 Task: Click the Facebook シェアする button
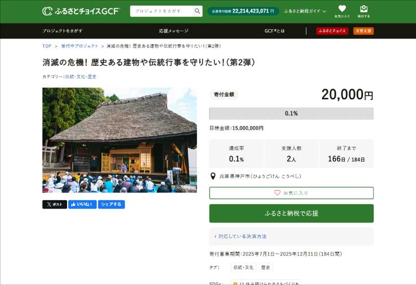111,204
